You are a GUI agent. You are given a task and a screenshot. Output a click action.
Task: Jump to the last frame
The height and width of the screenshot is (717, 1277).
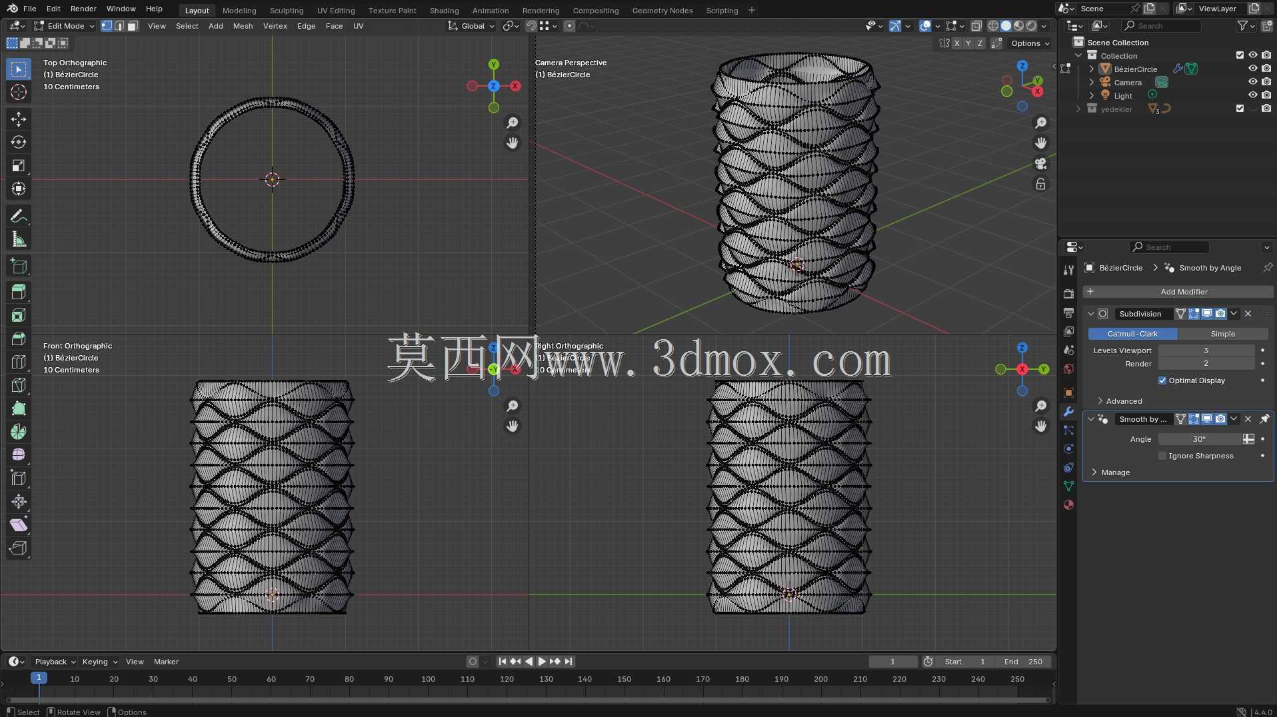(x=569, y=662)
